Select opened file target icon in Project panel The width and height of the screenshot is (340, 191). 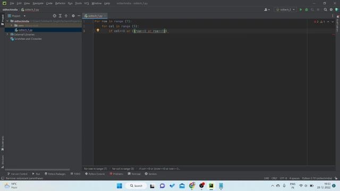(54, 16)
